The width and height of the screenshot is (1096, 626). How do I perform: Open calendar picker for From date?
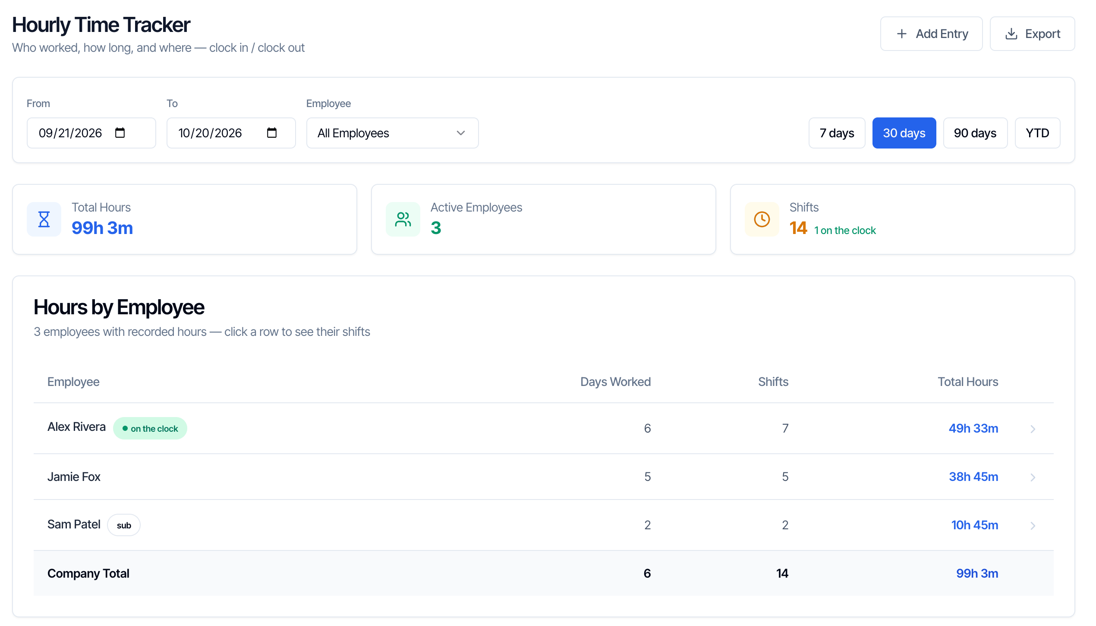[120, 133]
